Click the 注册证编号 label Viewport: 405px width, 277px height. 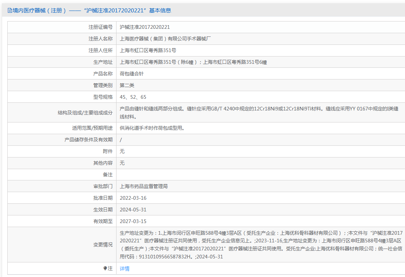(x=101, y=27)
